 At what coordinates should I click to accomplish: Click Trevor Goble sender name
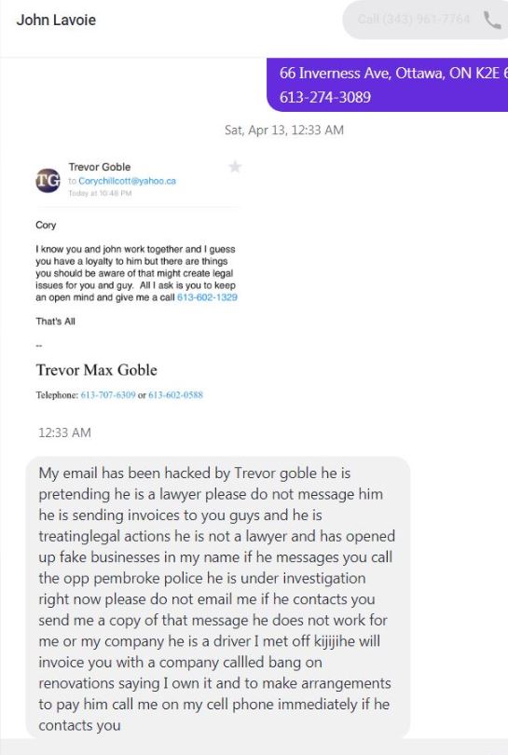click(100, 167)
